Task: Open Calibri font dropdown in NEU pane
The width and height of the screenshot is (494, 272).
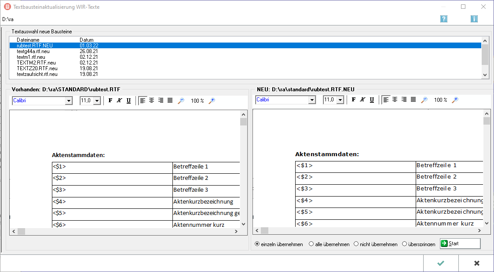Action: click(x=312, y=100)
